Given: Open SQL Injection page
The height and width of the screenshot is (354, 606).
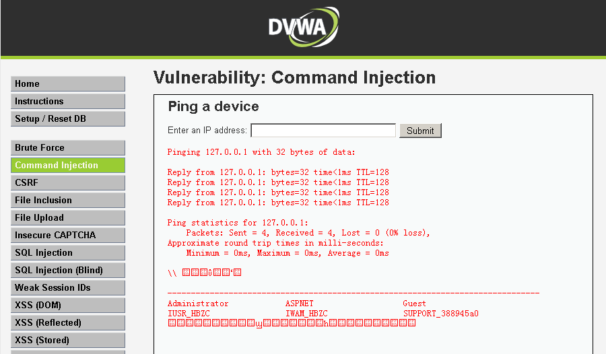Looking at the screenshot, I should [67, 253].
